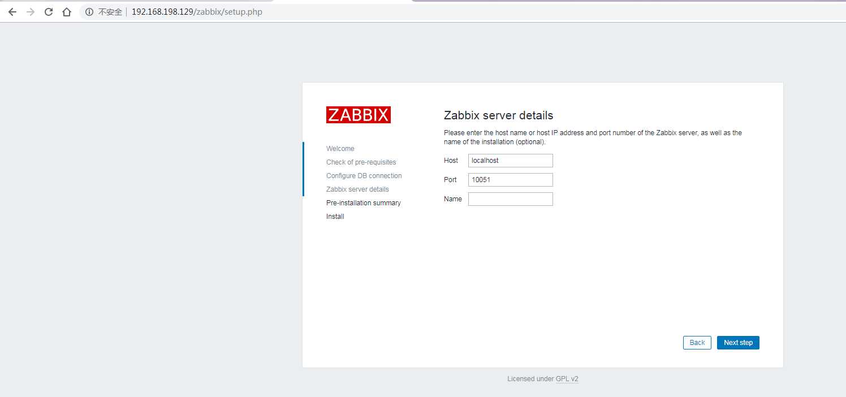Click the Name label text
The width and height of the screenshot is (846, 397).
[453, 199]
